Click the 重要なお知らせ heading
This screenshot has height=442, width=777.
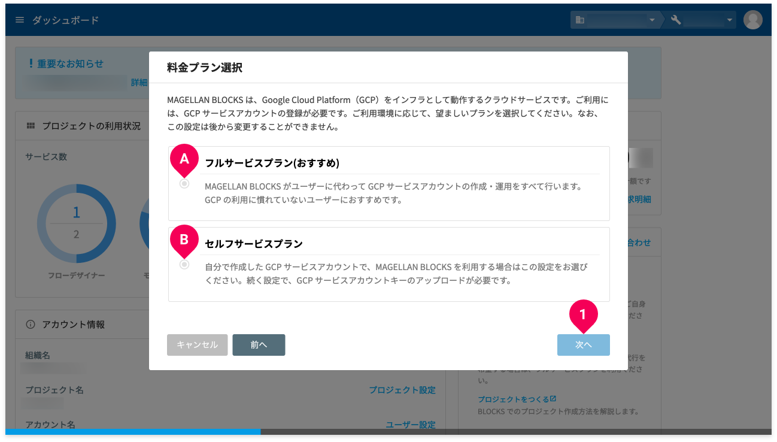click(70, 63)
